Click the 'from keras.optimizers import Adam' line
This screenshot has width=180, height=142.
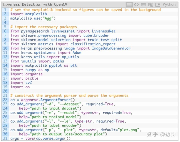[x=46, y=53]
